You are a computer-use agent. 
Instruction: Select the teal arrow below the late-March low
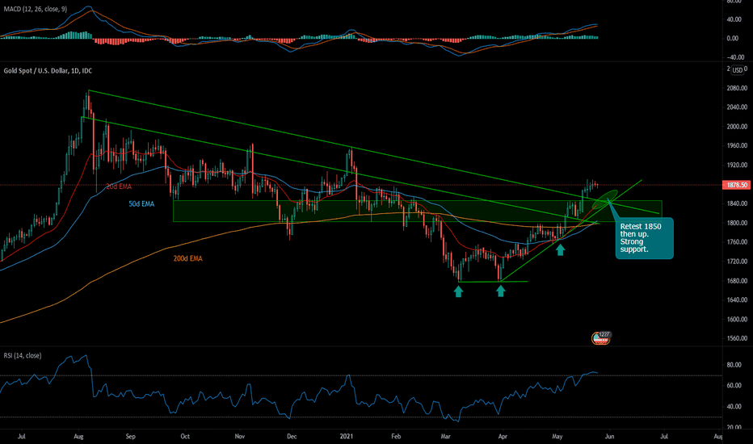coord(501,291)
